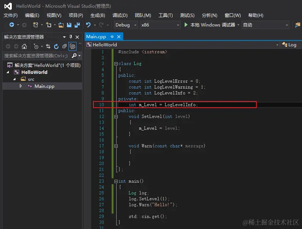Viewport: 302px width, 229px height.
Task: Expand the Main.cpp tree node
Action: [x=21, y=86]
